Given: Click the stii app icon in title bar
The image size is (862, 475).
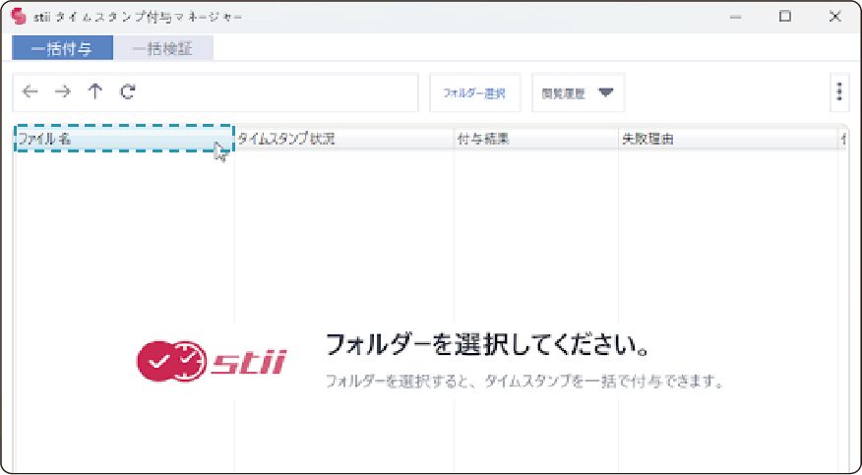Looking at the screenshot, I should [x=18, y=17].
